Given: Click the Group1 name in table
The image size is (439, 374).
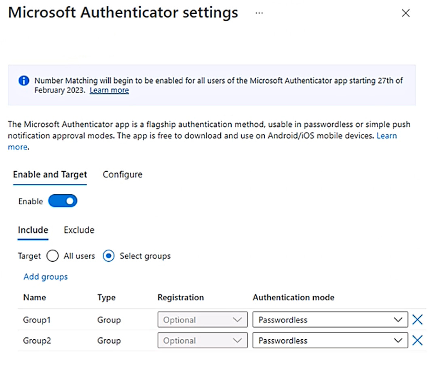Looking at the screenshot, I should coord(37,320).
